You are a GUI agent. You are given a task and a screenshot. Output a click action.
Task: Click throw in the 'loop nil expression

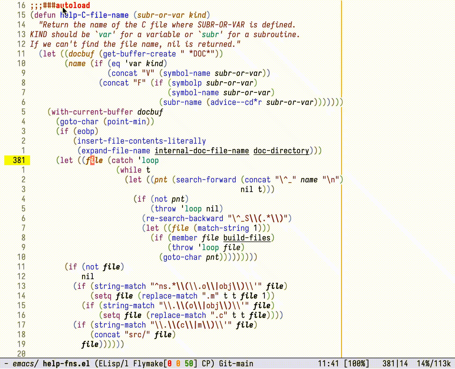[x=165, y=209]
